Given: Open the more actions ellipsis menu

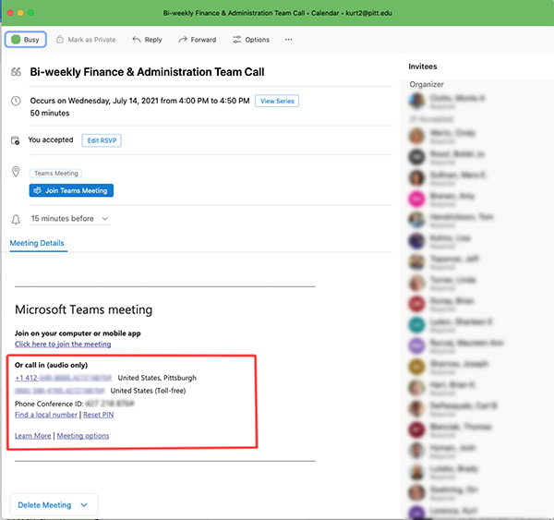Looking at the screenshot, I should pos(289,39).
